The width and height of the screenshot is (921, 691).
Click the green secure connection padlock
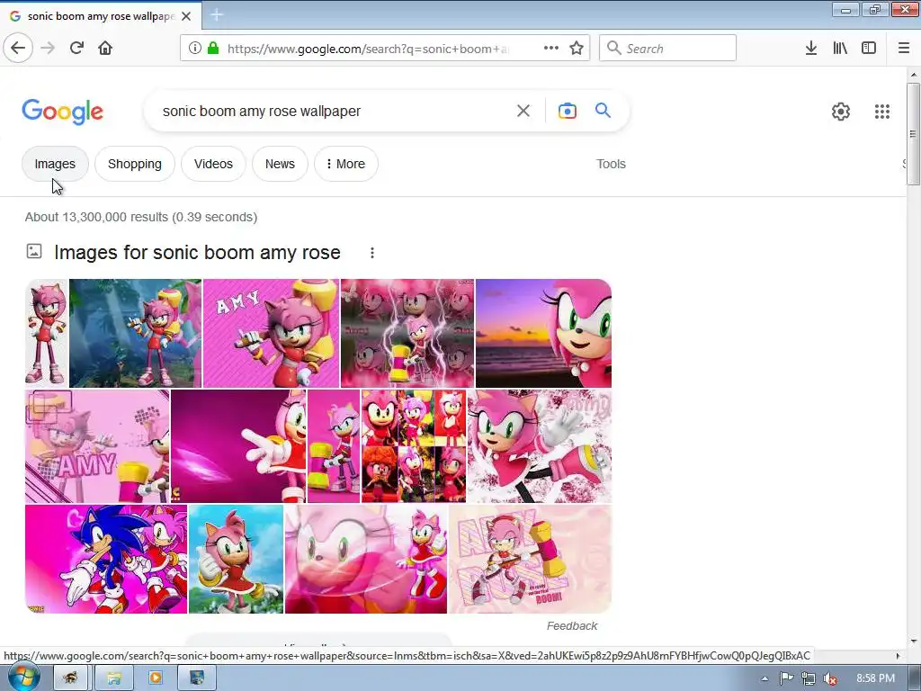click(213, 49)
